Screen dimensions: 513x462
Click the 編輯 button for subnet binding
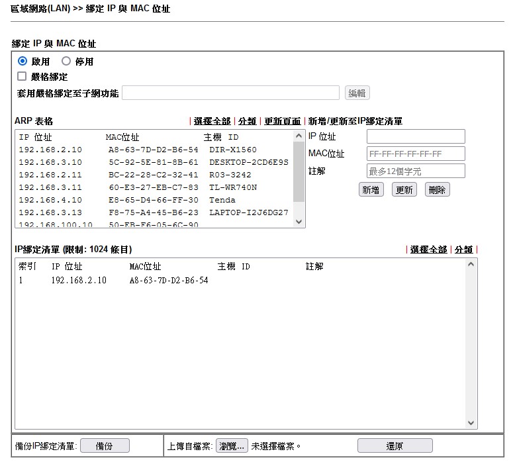coord(357,93)
